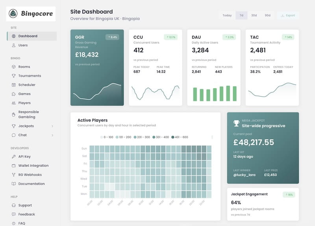Click the @lucky_lara last winner name
This screenshot has height=226, width=315.
click(244, 175)
